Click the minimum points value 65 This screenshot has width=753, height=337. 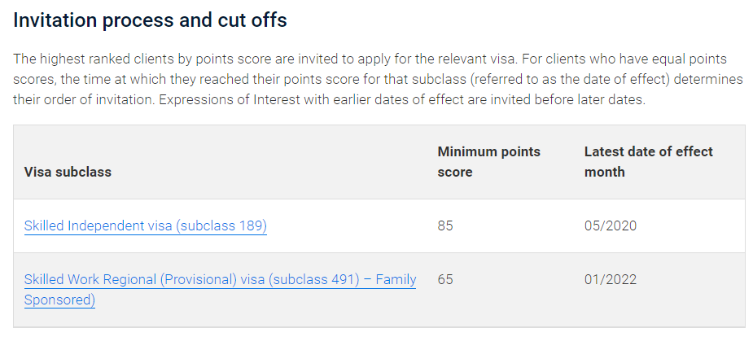[x=445, y=279]
